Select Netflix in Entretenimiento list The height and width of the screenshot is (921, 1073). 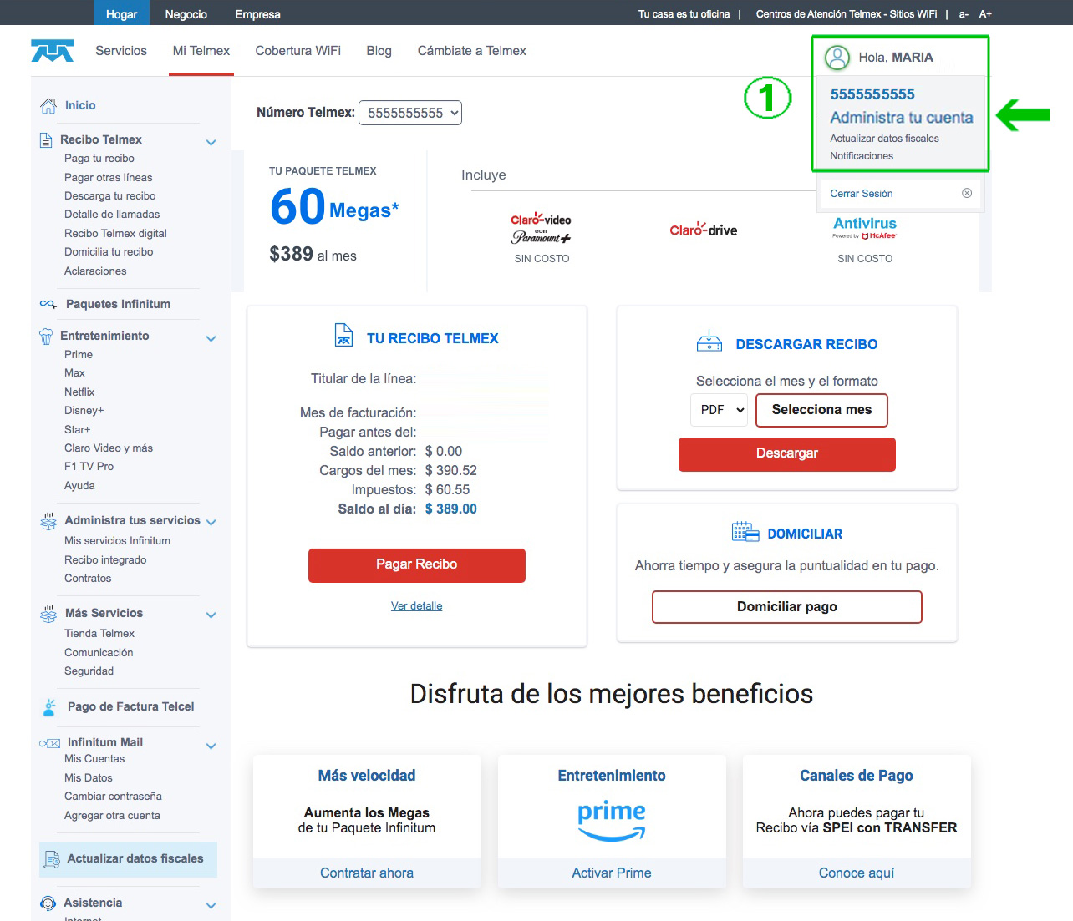point(79,392)
